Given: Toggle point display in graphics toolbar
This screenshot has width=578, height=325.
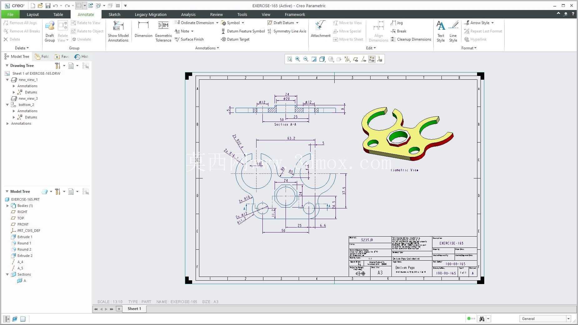Looking at the screenshot, I should pos(372,59).
